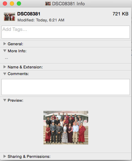
Task: Click into the Add Tags field
Action: tap(65, 32)
